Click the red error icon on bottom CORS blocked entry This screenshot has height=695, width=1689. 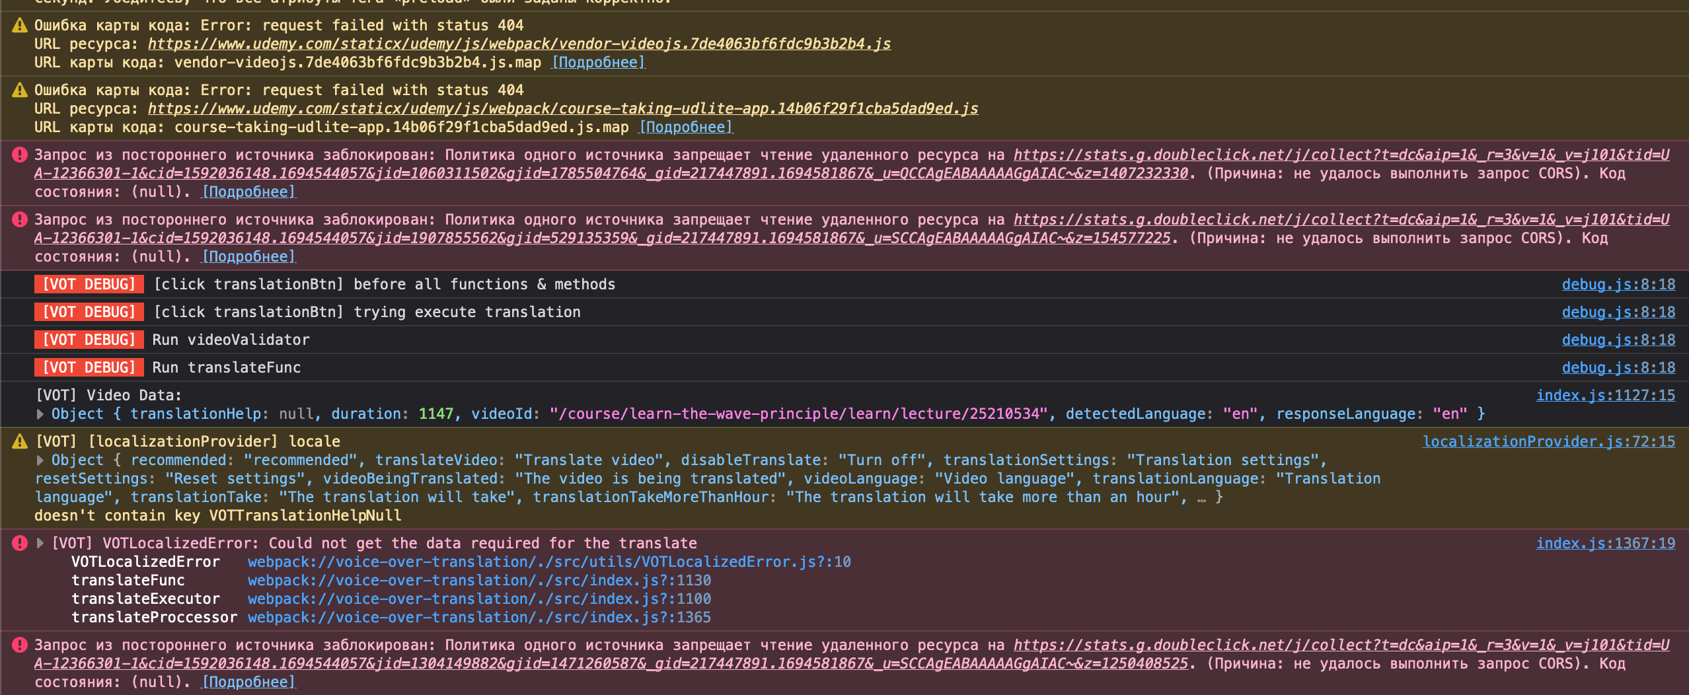(x=19, y=645)
